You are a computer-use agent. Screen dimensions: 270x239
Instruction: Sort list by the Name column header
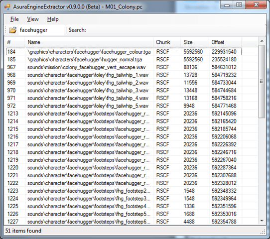coord(89,42)
